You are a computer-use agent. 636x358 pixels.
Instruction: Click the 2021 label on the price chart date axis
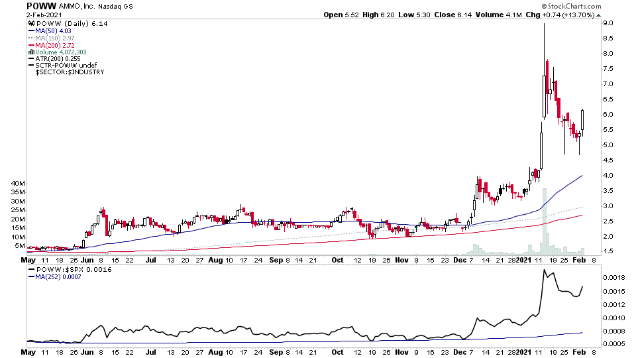coord(523,260)
